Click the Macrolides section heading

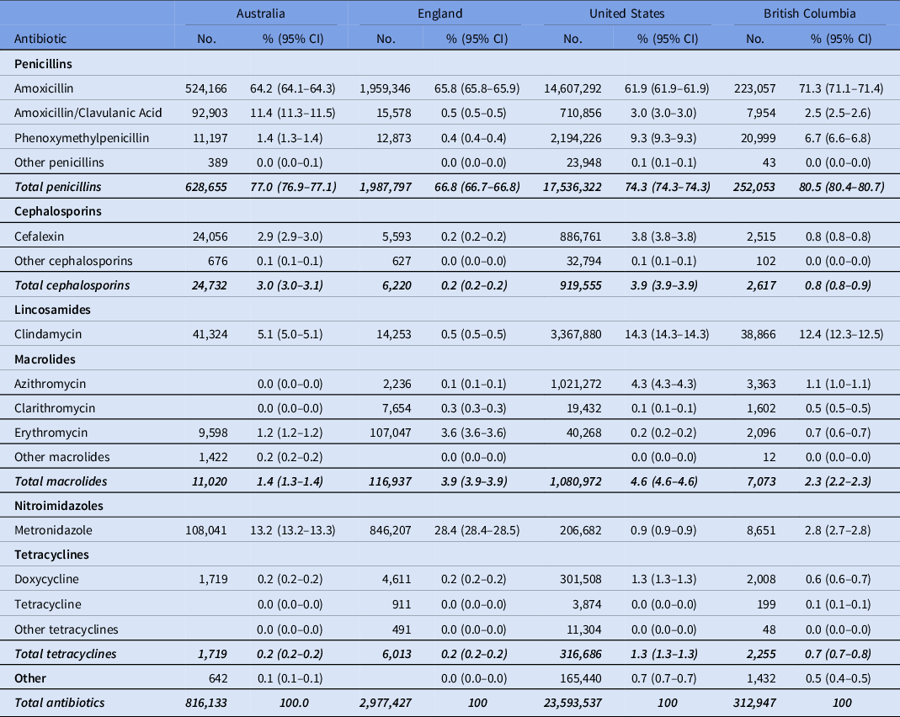(45, 358)
